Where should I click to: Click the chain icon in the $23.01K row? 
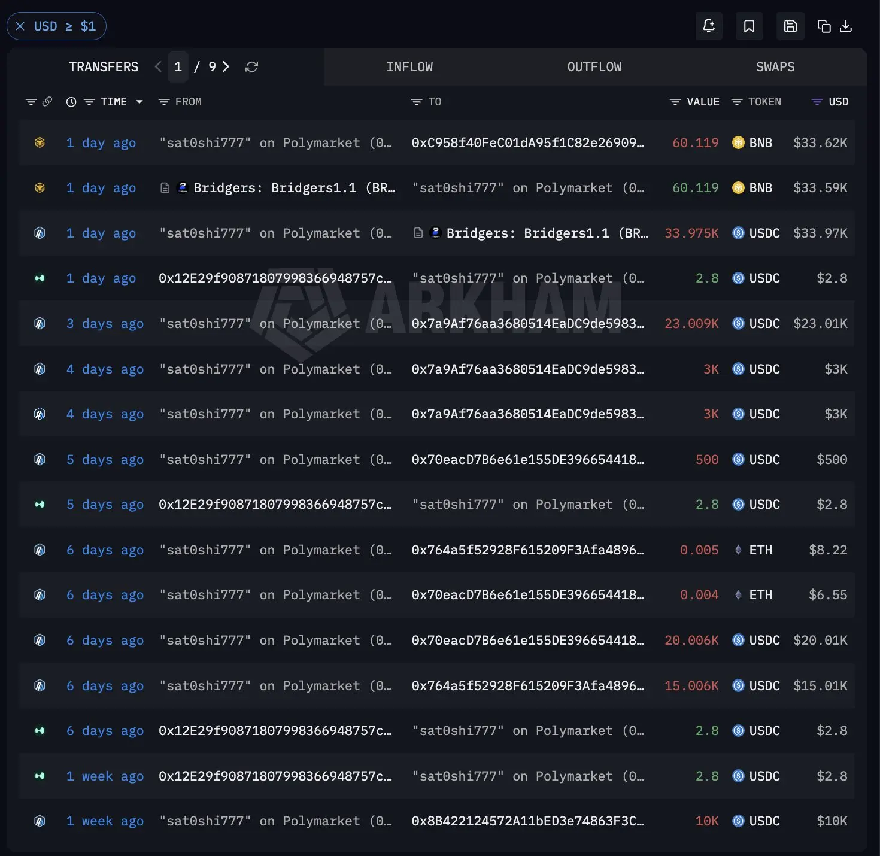[40, 324]
